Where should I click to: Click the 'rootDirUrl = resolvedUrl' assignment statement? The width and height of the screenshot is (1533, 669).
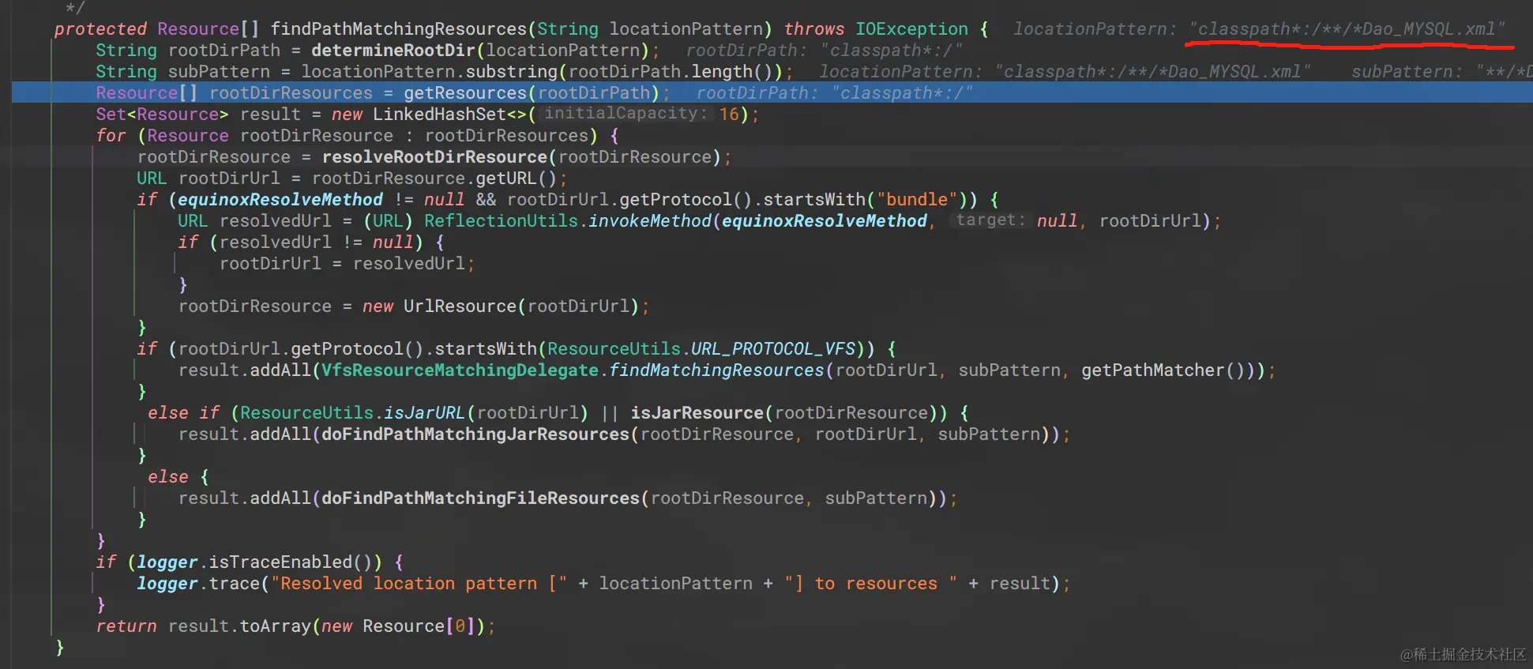[x=347, y=264]
